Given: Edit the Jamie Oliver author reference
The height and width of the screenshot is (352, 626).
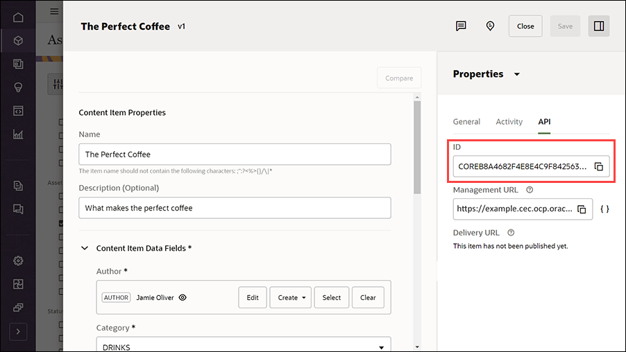Looking at the screenshot, I should coord(253,297).
